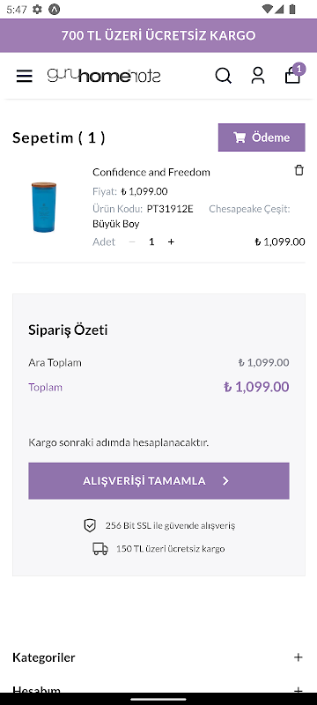Tap the free shipping truck icon
317x705 pixels.
click(x=100, y=548)
